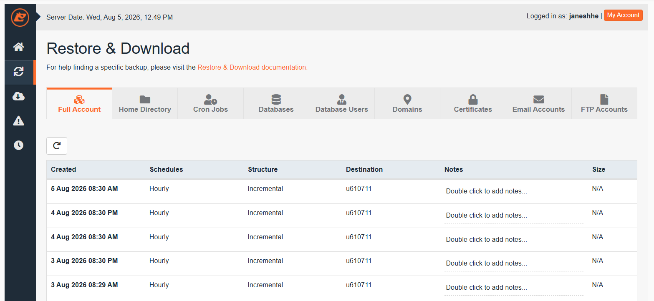
Task: Click u610711 in the 4 Aug 08:30 AM row
Action: click(359, 237)
